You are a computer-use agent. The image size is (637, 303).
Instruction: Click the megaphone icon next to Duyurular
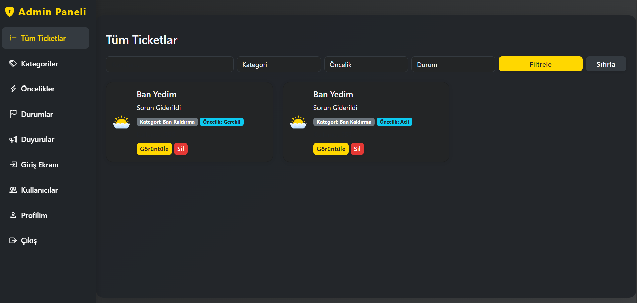(13, 139)
